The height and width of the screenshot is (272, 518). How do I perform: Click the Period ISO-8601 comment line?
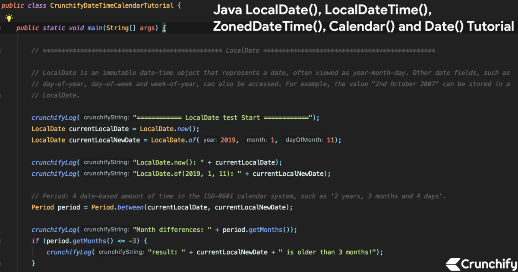pyautogui.click(x=239, y=196)
